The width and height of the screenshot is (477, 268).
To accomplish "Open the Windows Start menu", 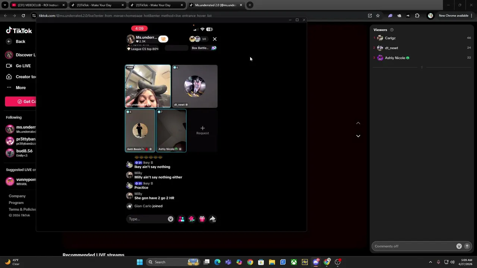I will (x=140, y=262).
